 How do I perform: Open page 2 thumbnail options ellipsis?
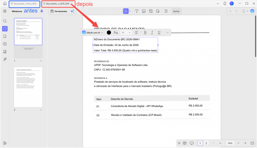[41, 110]
